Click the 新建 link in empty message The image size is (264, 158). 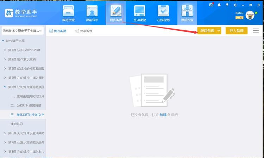163,115
